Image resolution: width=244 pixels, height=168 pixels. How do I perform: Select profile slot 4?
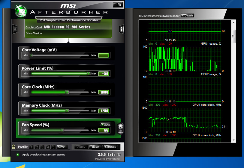coord(48,147)
